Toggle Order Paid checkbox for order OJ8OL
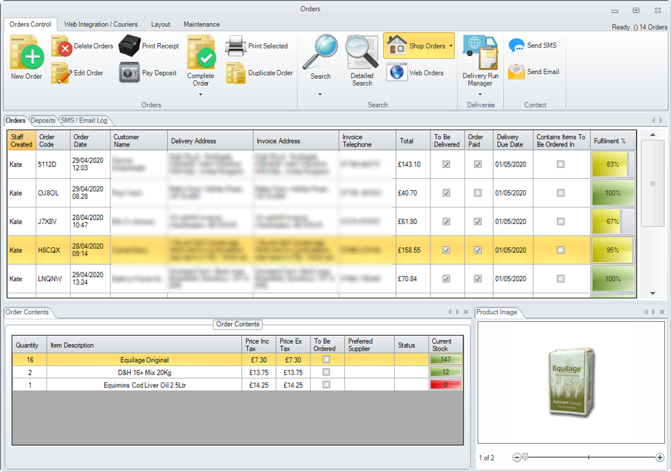The height and width of the screenshot is (472, 671). pyautogui.click(x=478, y=193)
